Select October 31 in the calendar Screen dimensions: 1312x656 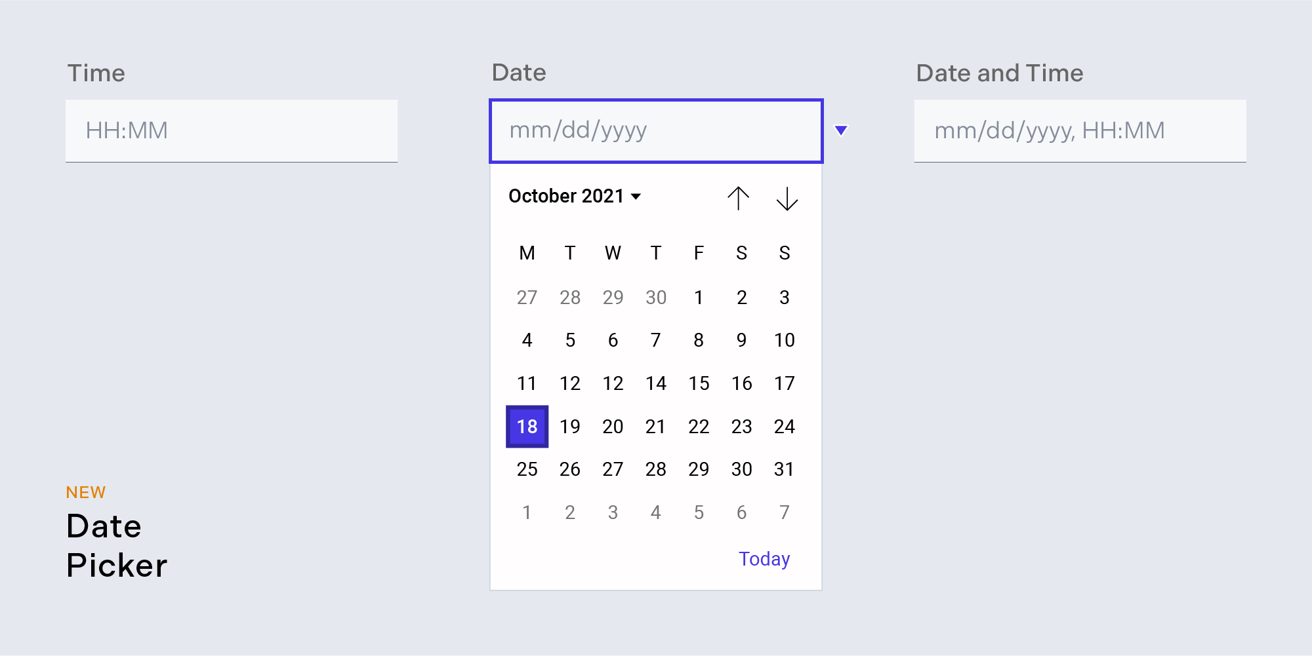(784, 469)
